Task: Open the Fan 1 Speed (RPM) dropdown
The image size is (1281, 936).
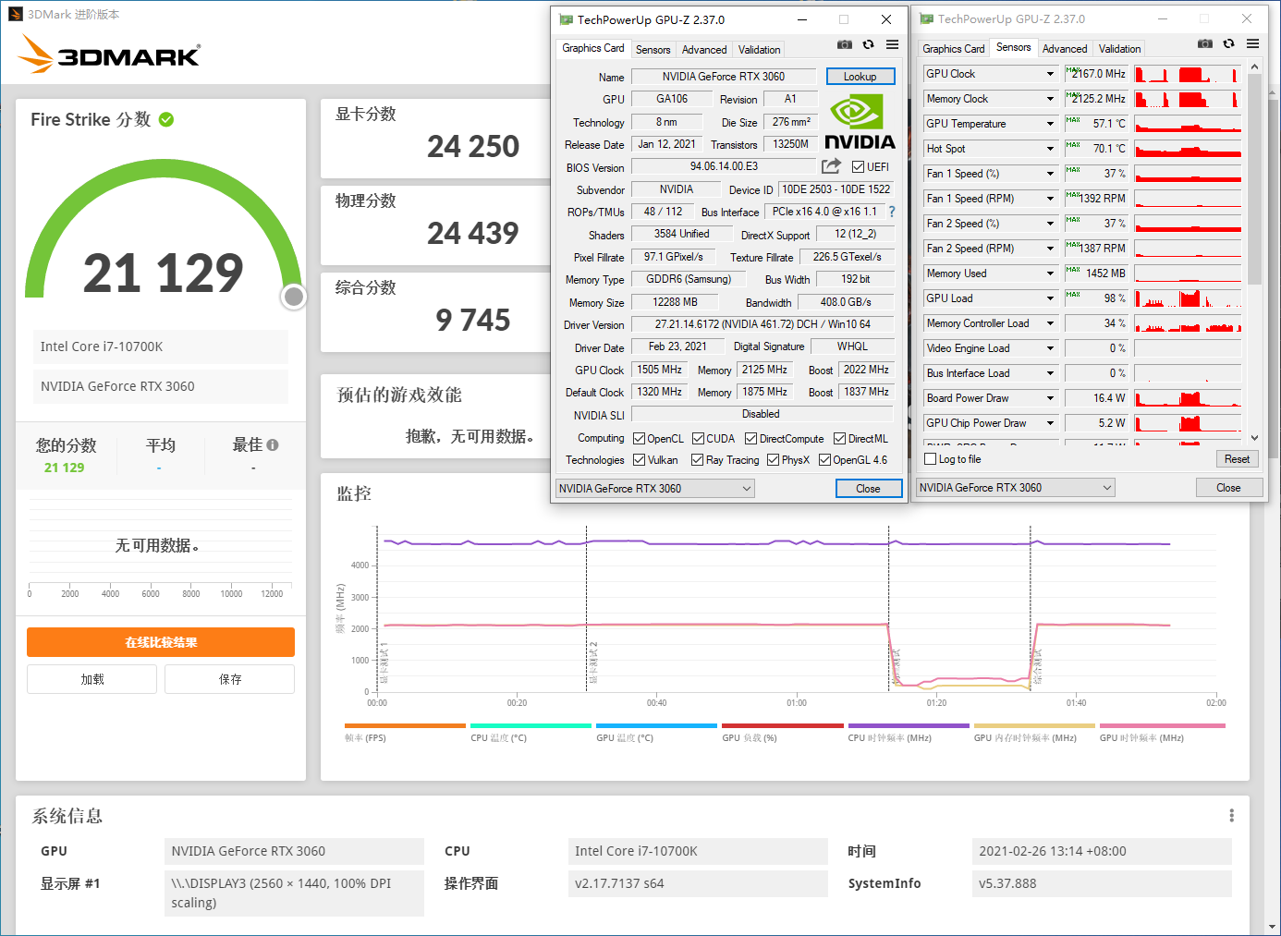Action: [x=1050, y=199]
